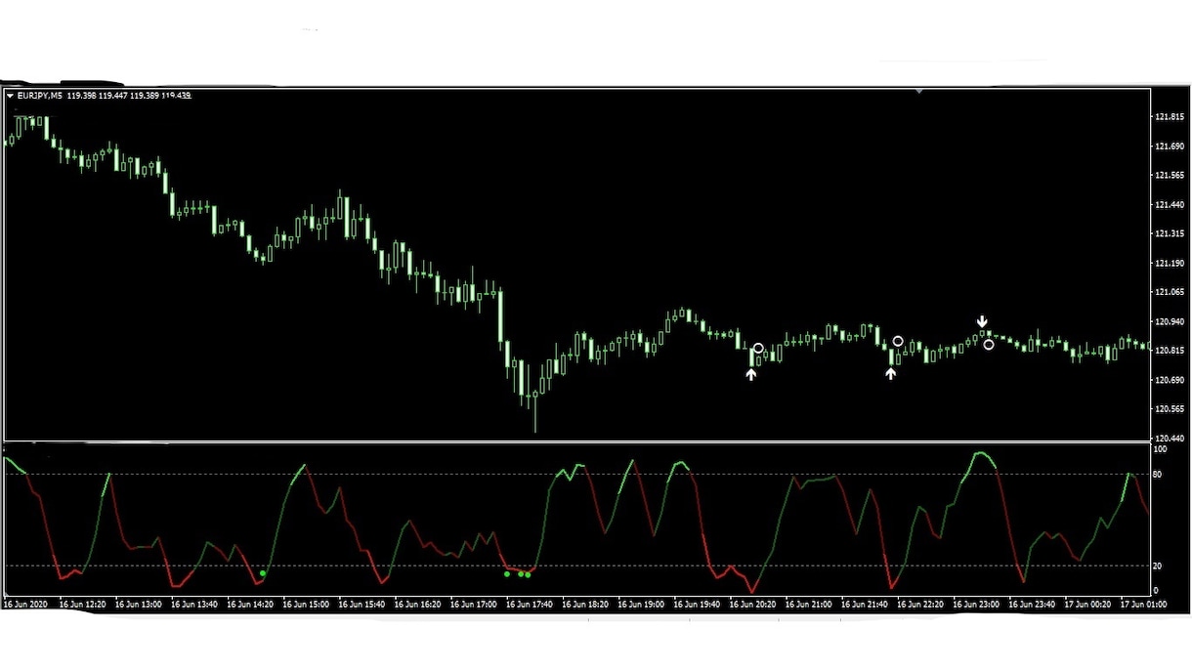
Task: Click the 16 Jun 19:00 time label
Action: point(642,605)
